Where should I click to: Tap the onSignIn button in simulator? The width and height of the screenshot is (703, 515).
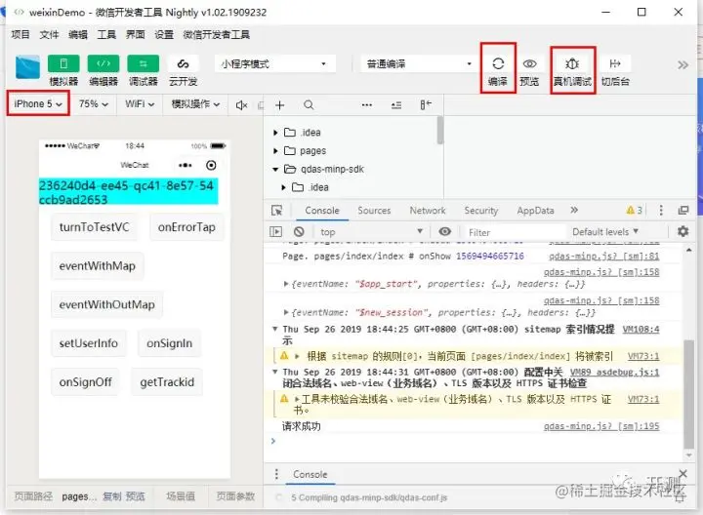click(170, 343)
